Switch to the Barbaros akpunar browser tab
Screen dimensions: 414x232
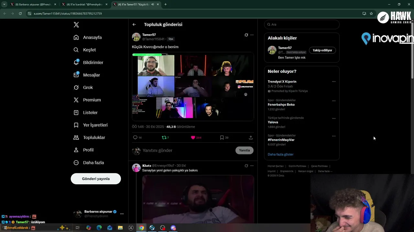[x=33, y=5]
